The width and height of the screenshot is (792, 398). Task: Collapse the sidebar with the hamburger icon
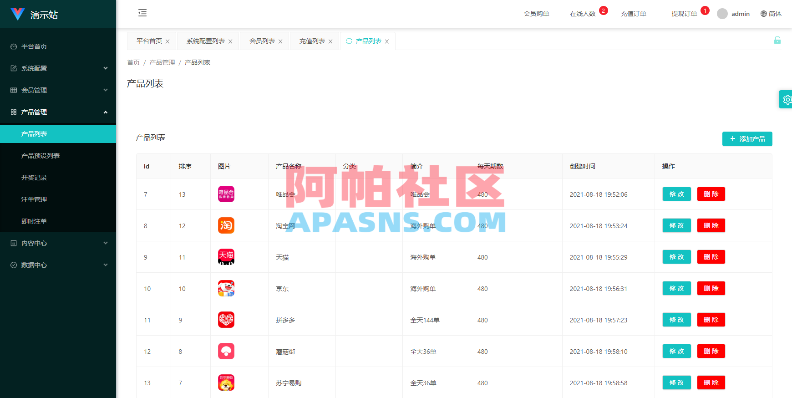pos(142,13)
